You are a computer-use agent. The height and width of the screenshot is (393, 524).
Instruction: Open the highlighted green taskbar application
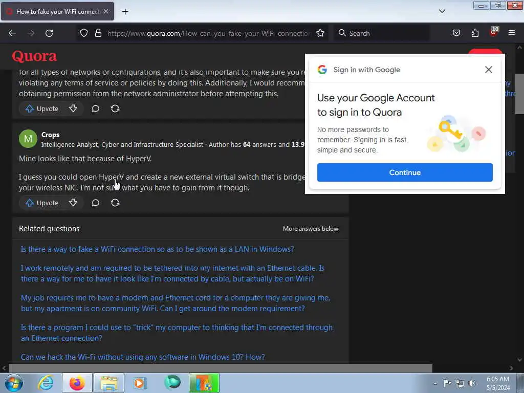point(204,383)
